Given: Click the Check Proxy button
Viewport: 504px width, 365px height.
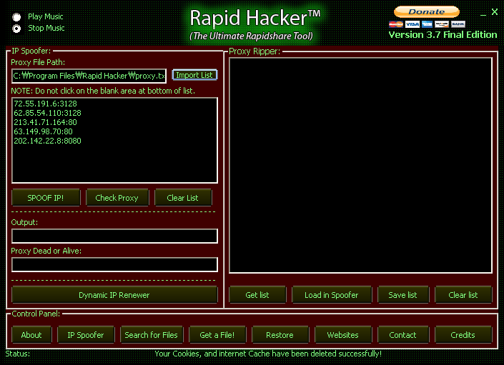Looking at the screenshot, I should (x=117, y=198).
